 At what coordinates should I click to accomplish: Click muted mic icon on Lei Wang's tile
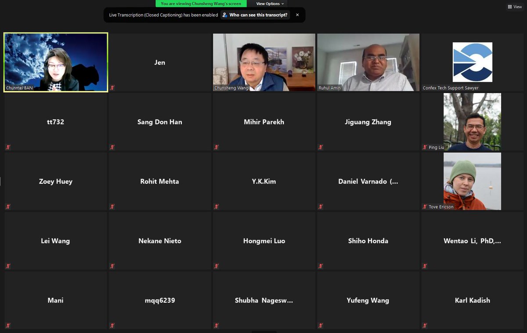coord(8,266)
